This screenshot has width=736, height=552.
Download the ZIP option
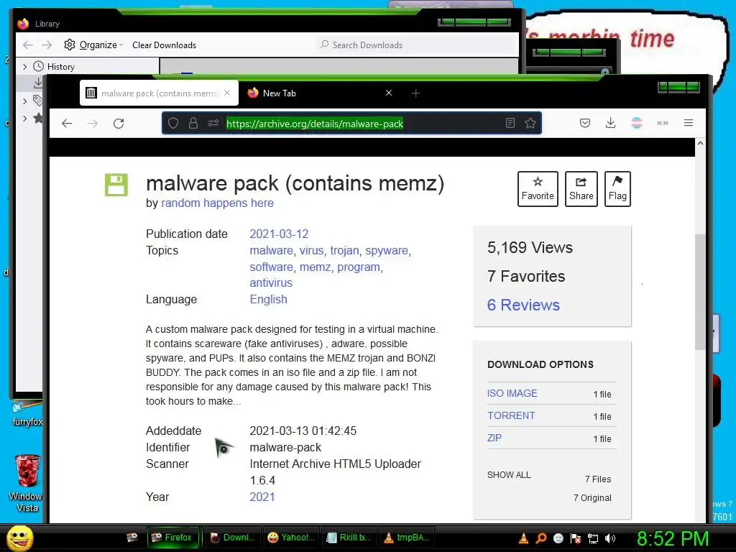pos(494,438)
